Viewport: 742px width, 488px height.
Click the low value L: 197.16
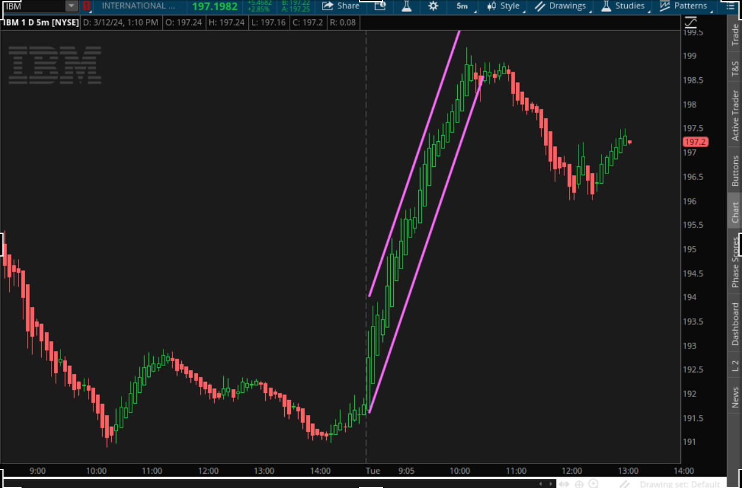(269, 23)
